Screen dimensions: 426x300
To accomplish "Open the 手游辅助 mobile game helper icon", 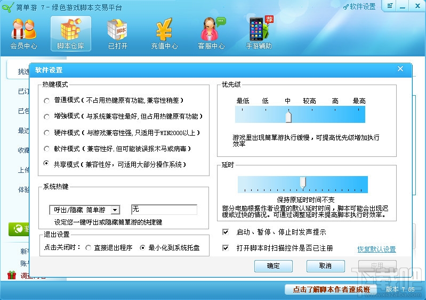I will 259,33.
